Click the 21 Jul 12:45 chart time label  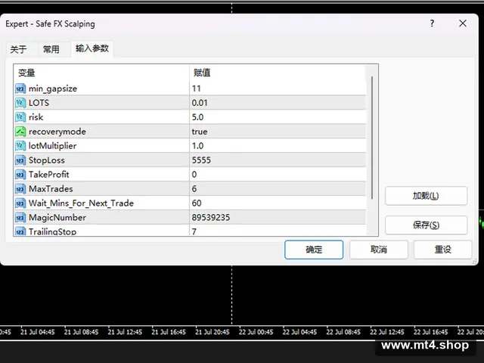point(125,332)
